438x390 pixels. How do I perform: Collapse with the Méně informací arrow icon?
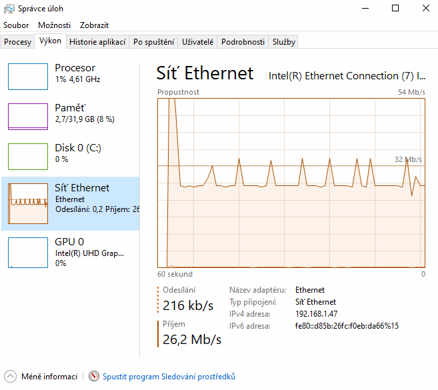(x=10, y=377)
